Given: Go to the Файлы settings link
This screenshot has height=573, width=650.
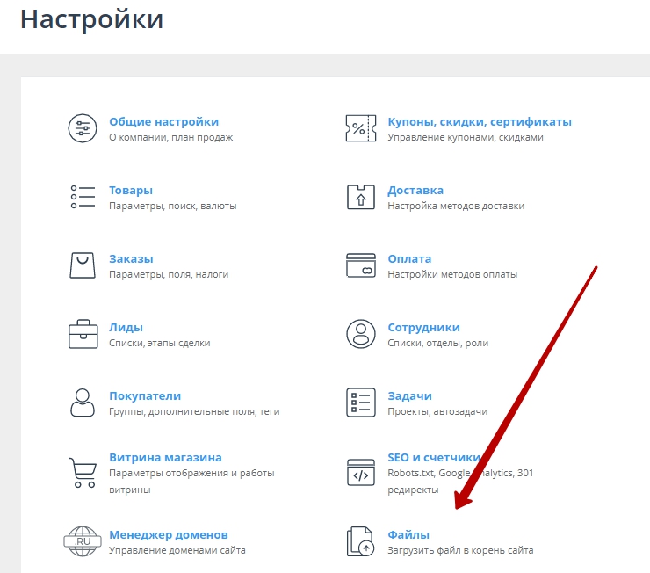Looking at the screenshot, I should [408, 534].
